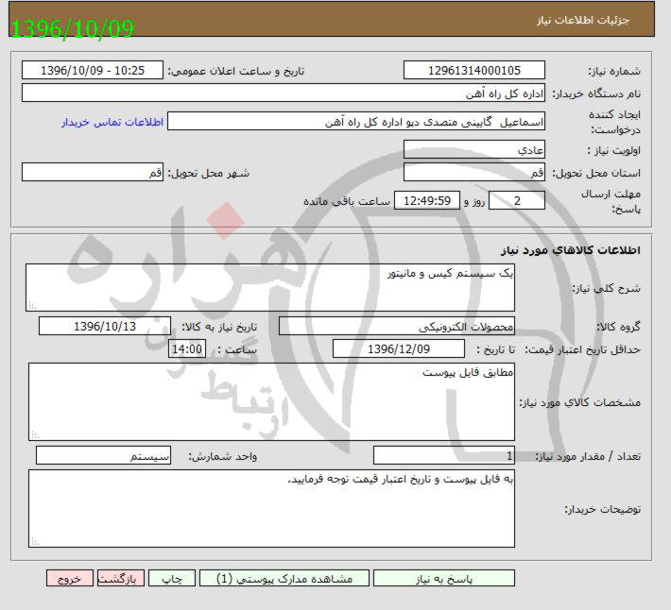Click the چاپ print button
The image size is (671, 610).
click(x=172, y=579)
